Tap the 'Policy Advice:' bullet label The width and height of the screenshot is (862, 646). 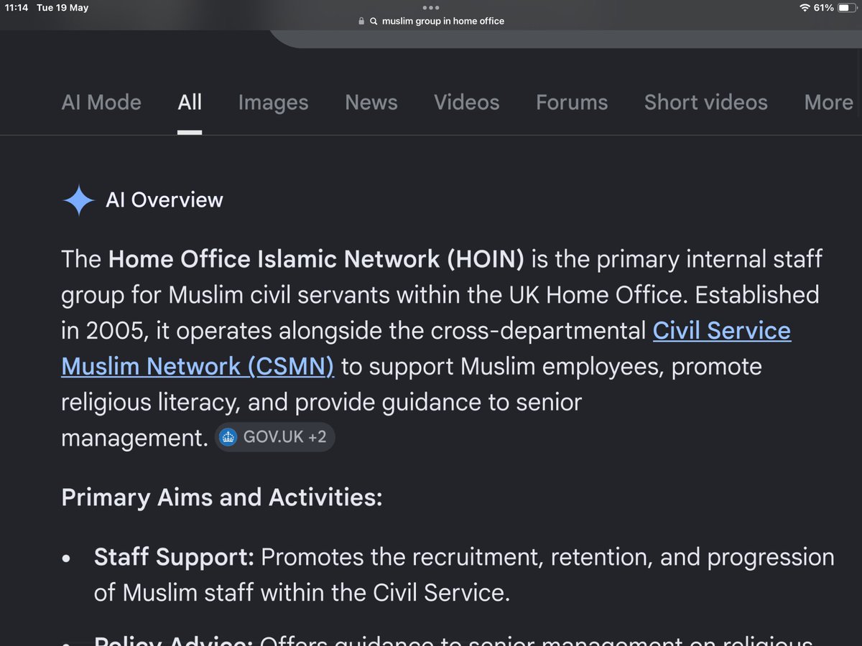173,640
